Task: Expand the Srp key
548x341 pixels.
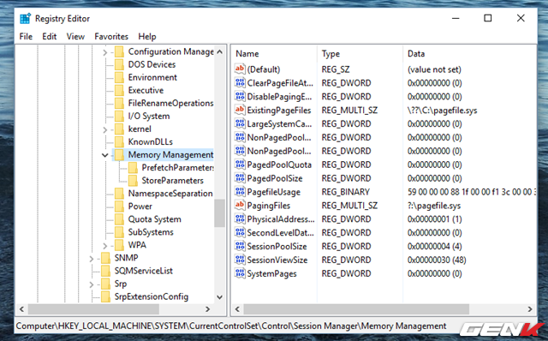Action: tap(92, 284)
